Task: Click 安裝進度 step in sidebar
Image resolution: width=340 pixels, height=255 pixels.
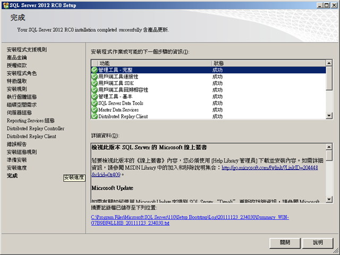Action: (x=16, y=168)
